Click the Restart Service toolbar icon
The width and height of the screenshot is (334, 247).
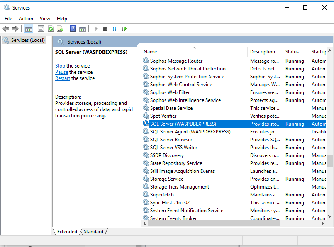[124, 29]
